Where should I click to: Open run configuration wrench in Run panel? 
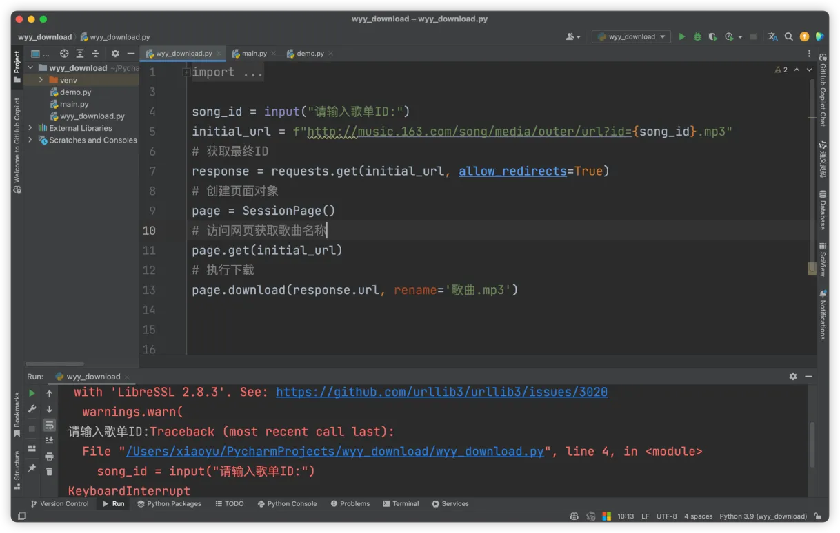(32, 409)
